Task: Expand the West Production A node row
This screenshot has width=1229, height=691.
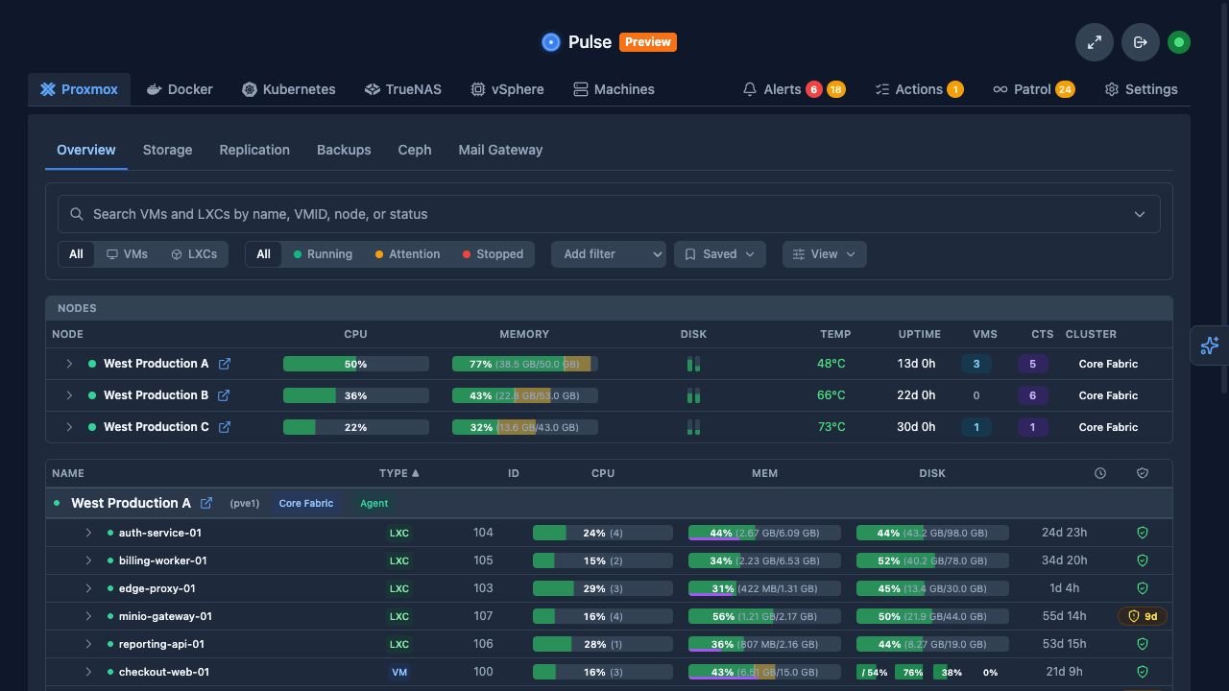Action: [69, 364]
